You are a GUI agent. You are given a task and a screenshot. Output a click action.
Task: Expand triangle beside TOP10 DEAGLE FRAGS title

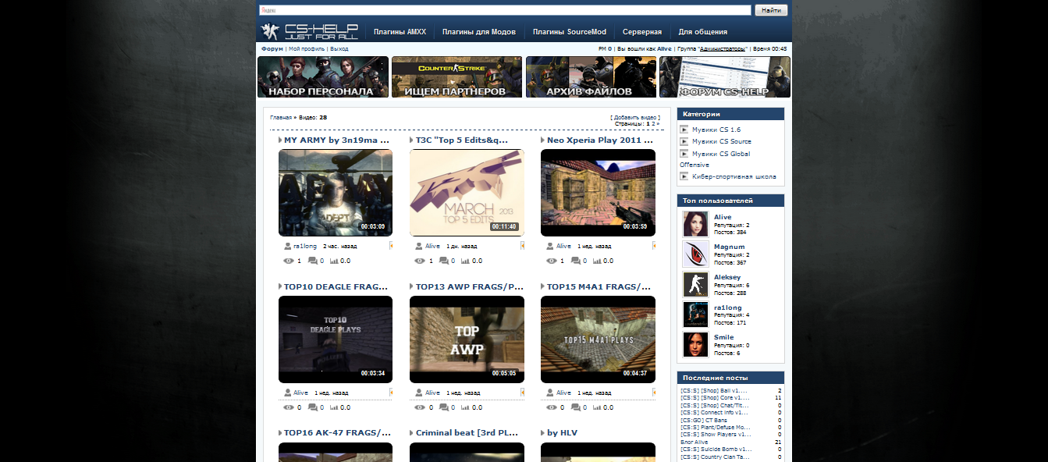280,286
